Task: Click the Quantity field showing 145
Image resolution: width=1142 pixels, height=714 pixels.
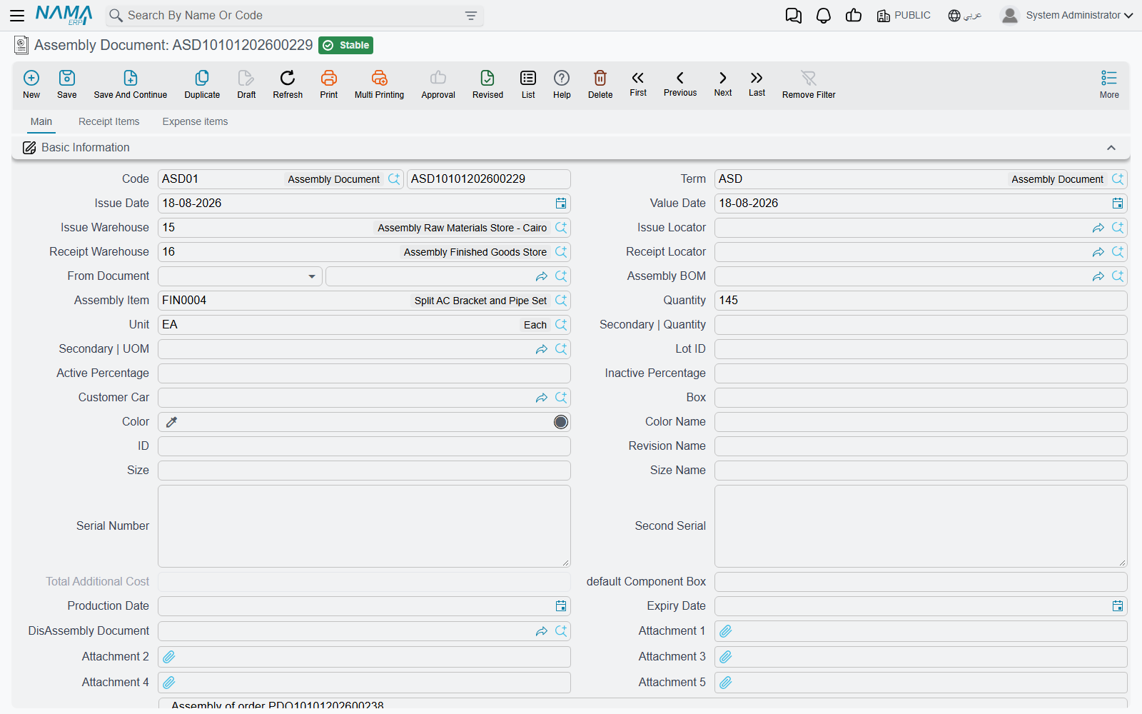Action: (921, 301)
